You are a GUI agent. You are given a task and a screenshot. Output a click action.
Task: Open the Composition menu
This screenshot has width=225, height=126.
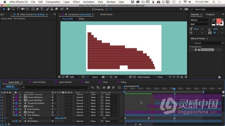click(53, 2)
